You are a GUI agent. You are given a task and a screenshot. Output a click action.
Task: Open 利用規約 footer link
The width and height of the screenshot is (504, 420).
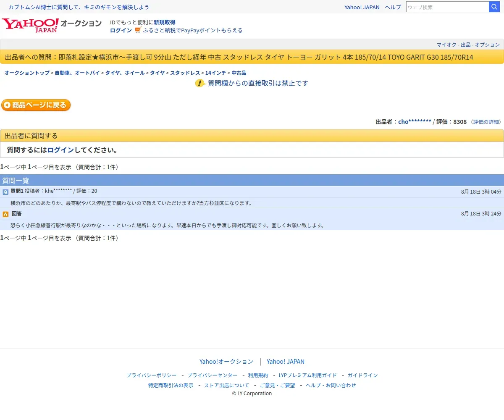click(258, 375)
